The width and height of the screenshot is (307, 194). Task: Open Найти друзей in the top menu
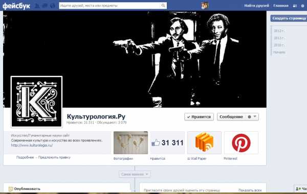[x=256, y=6]
